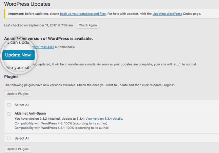Click the updated version of WordPress available heading

pos(48,39)
